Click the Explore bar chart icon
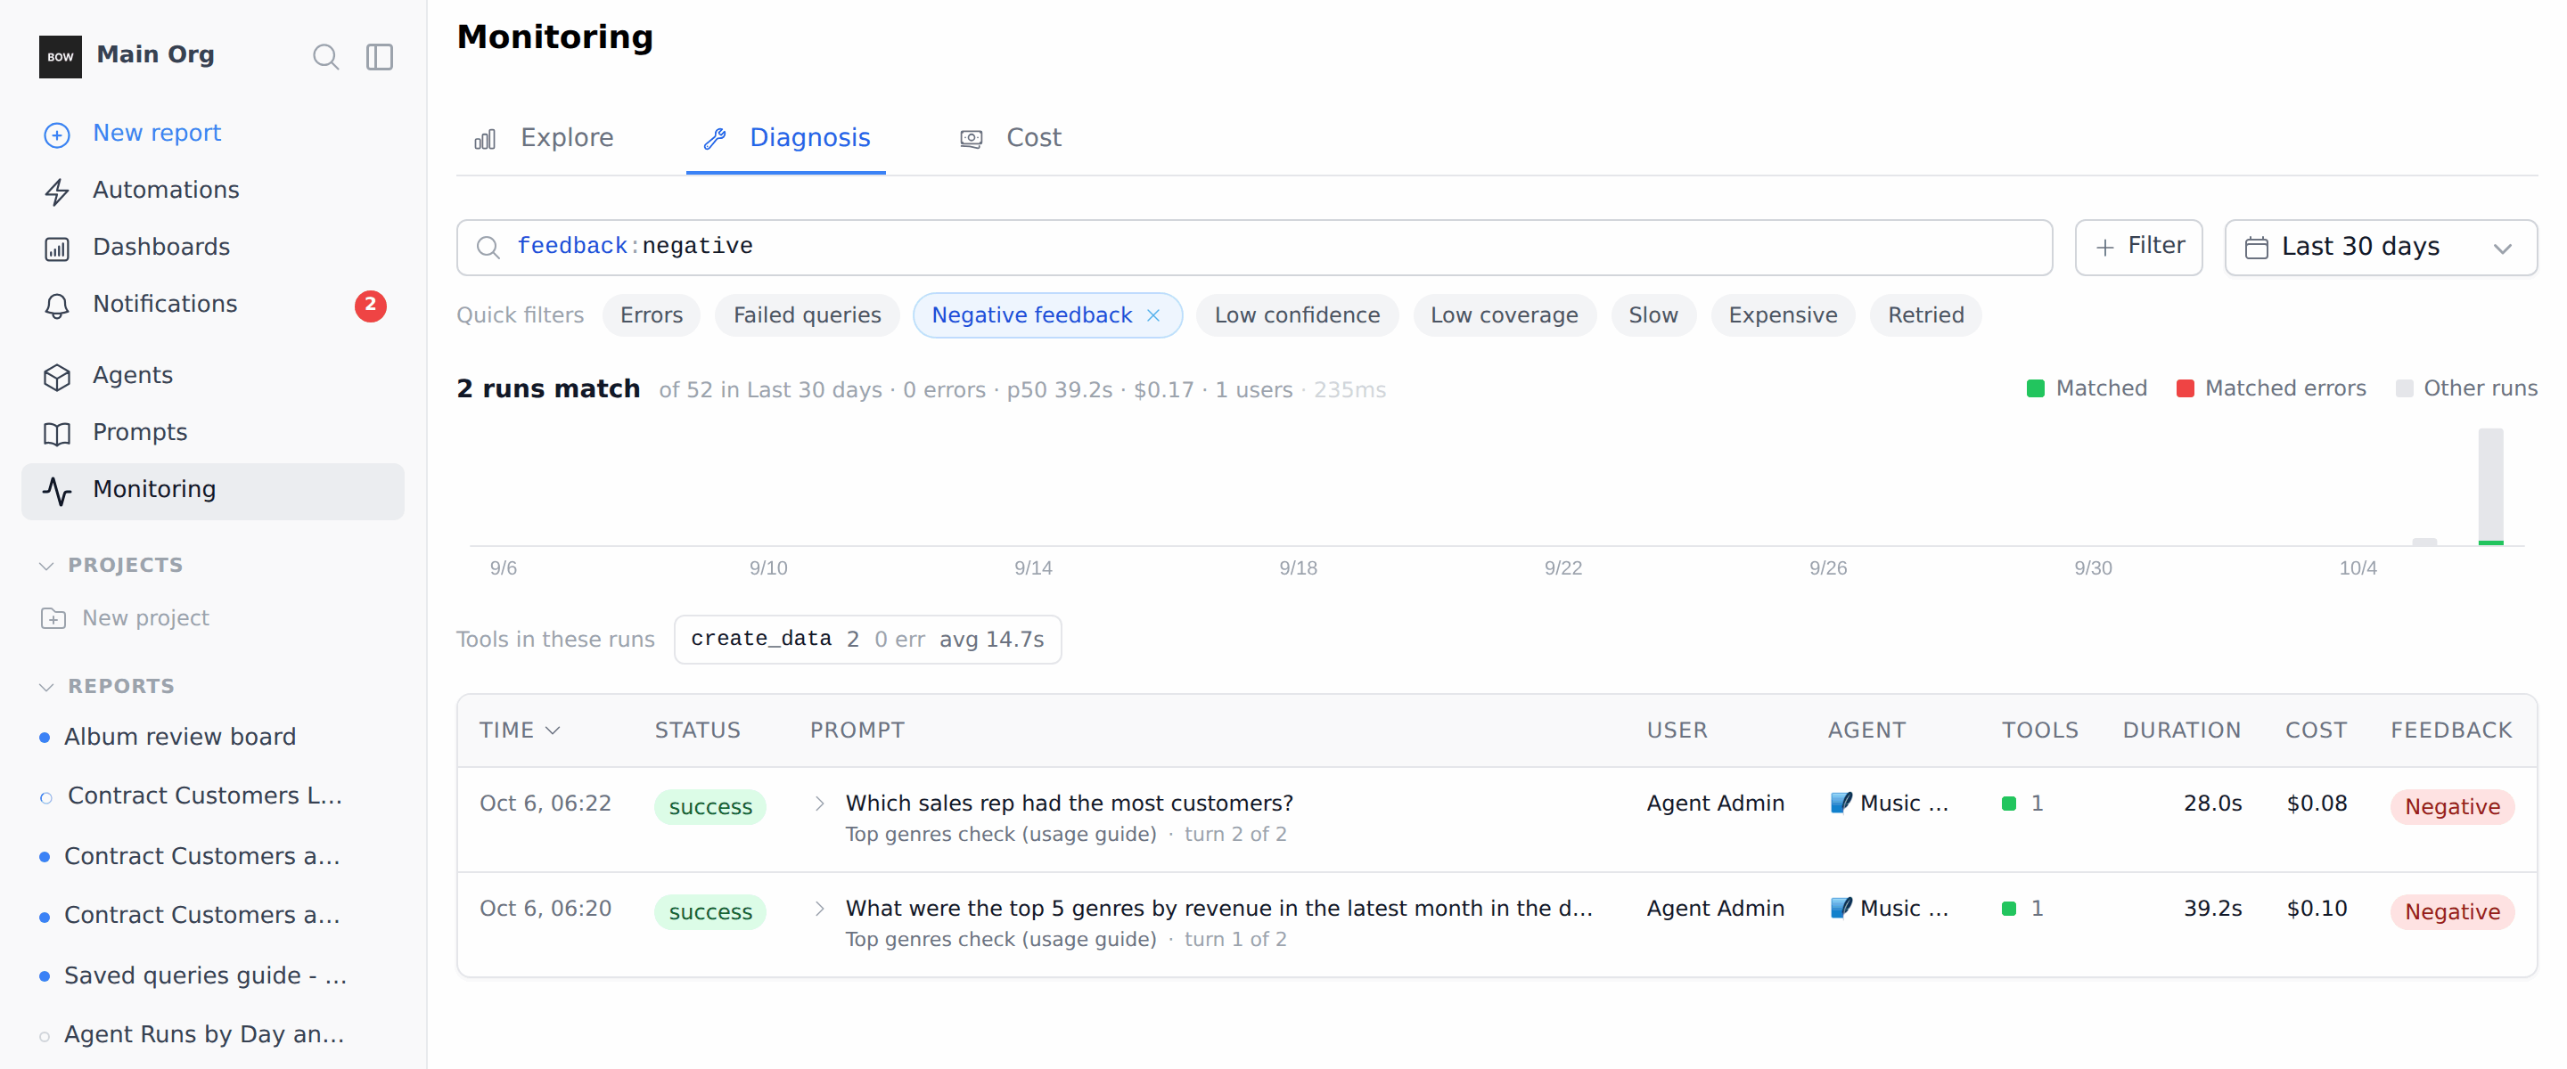This screenshot has height=1069, width=2567. pyautogui.click(x=485, y=138)
